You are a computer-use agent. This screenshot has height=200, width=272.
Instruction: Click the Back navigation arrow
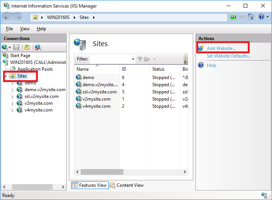click(x=6, y=17)
